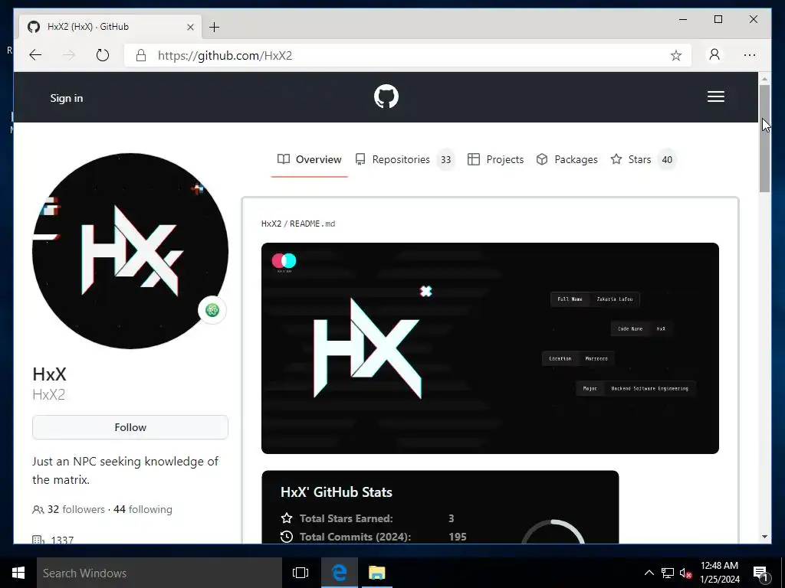Viewport: 785px width, 588px height.
Task: Click the taskbar clock and date
Action: click(x=719, y=573)
